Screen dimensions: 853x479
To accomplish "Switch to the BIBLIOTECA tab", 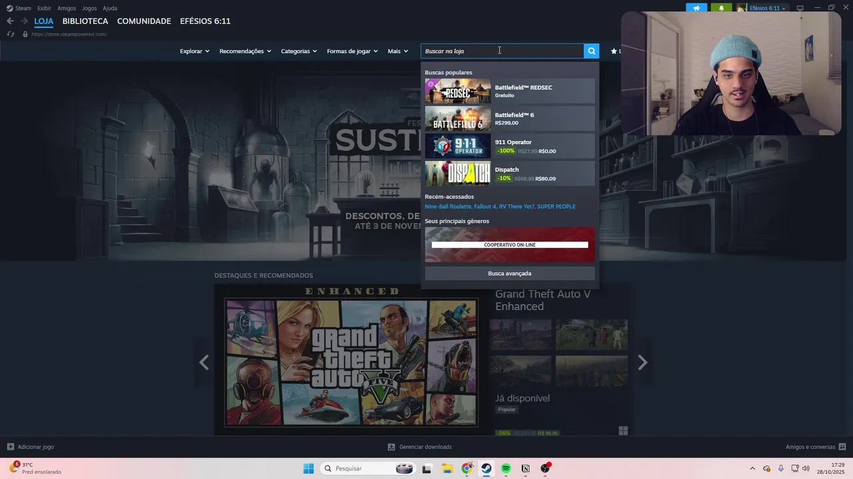I will click(85, 21).
